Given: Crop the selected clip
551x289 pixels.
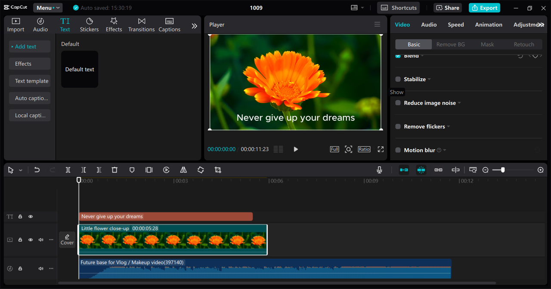Looking at the screenshot, I should 218,170.
